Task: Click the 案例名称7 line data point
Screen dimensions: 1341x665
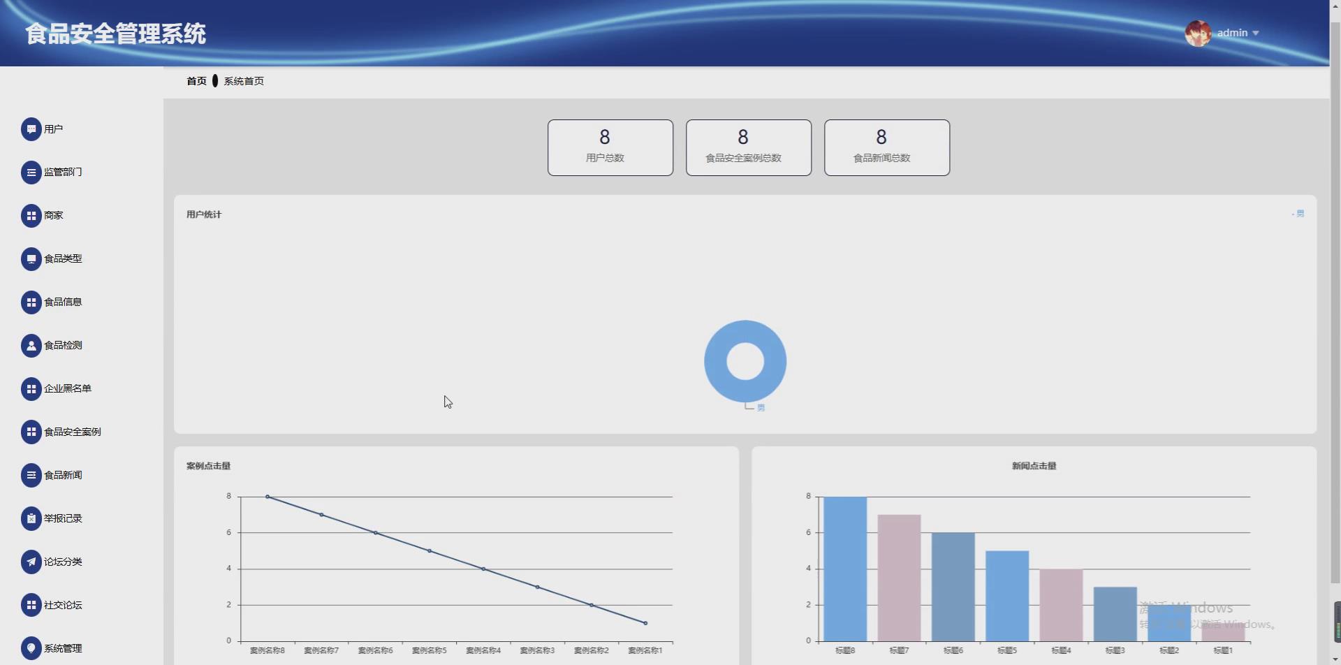Action: (x=321, y=515)
